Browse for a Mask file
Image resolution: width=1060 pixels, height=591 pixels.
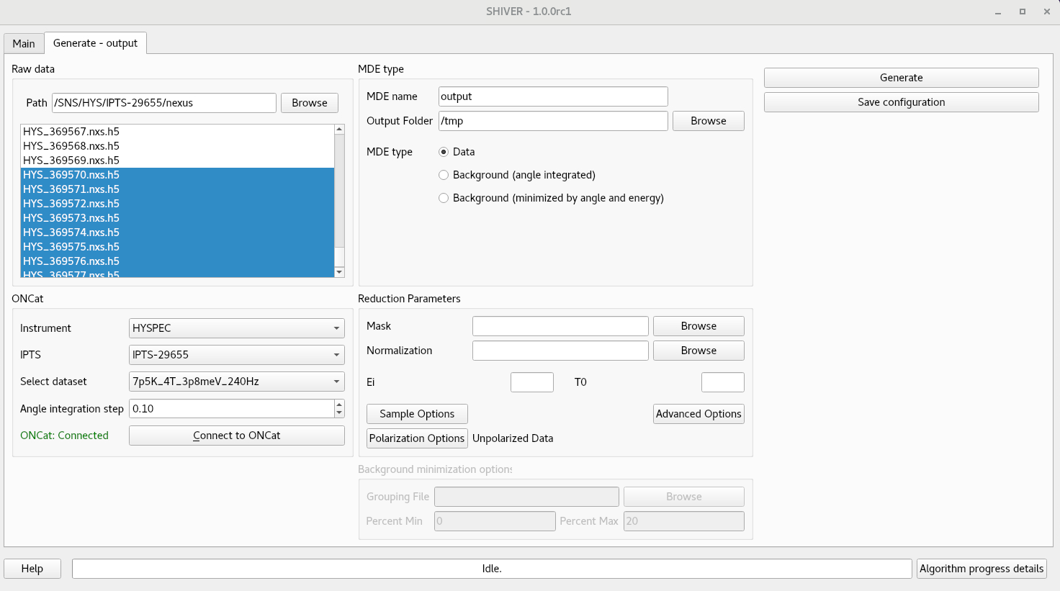[698, 325]
